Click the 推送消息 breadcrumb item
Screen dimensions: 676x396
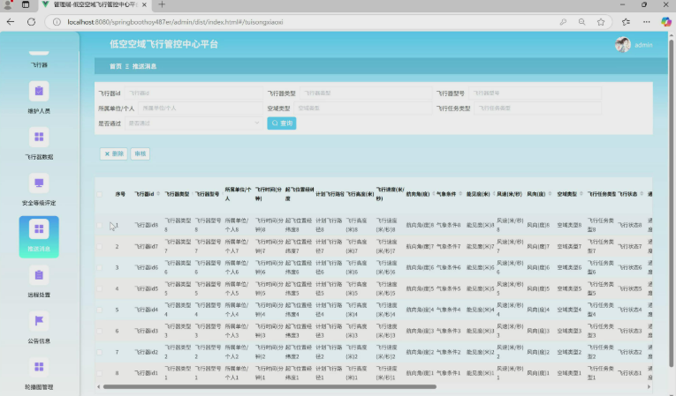click(x=144, y=66)
